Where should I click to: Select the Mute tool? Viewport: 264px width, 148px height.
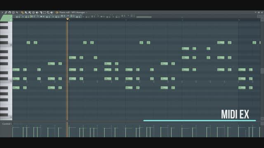pyautogui.click(x=37, y=12)
